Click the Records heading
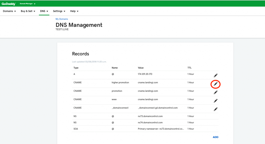The width and height of the screenshot is (265, 144). point(80,54)
